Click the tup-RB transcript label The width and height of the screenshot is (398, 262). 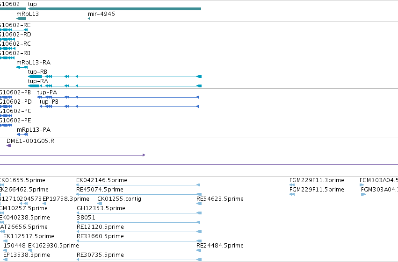37,72
